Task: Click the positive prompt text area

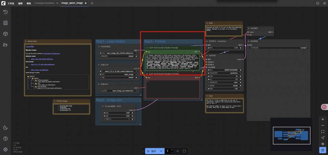Action: click(x=173, y=62)
